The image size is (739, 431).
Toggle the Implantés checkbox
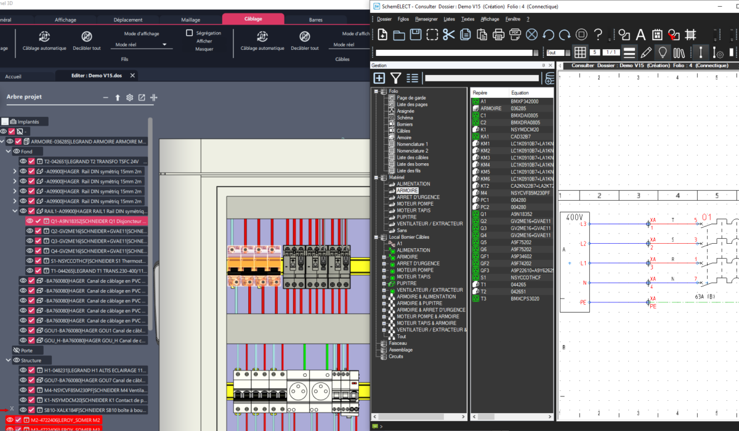click(x=4, y=121)
